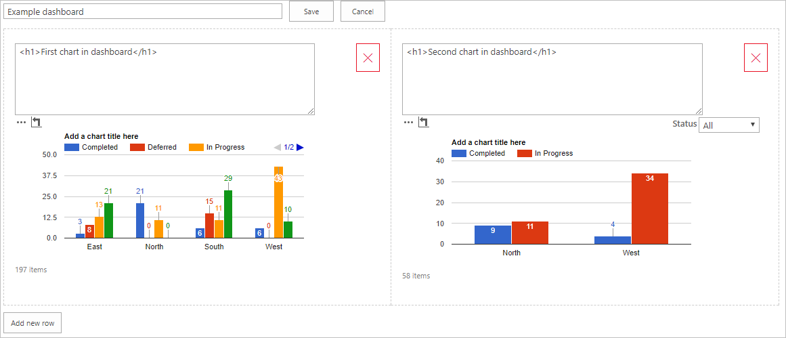Click the dashboard name input field

pos(144,12)
